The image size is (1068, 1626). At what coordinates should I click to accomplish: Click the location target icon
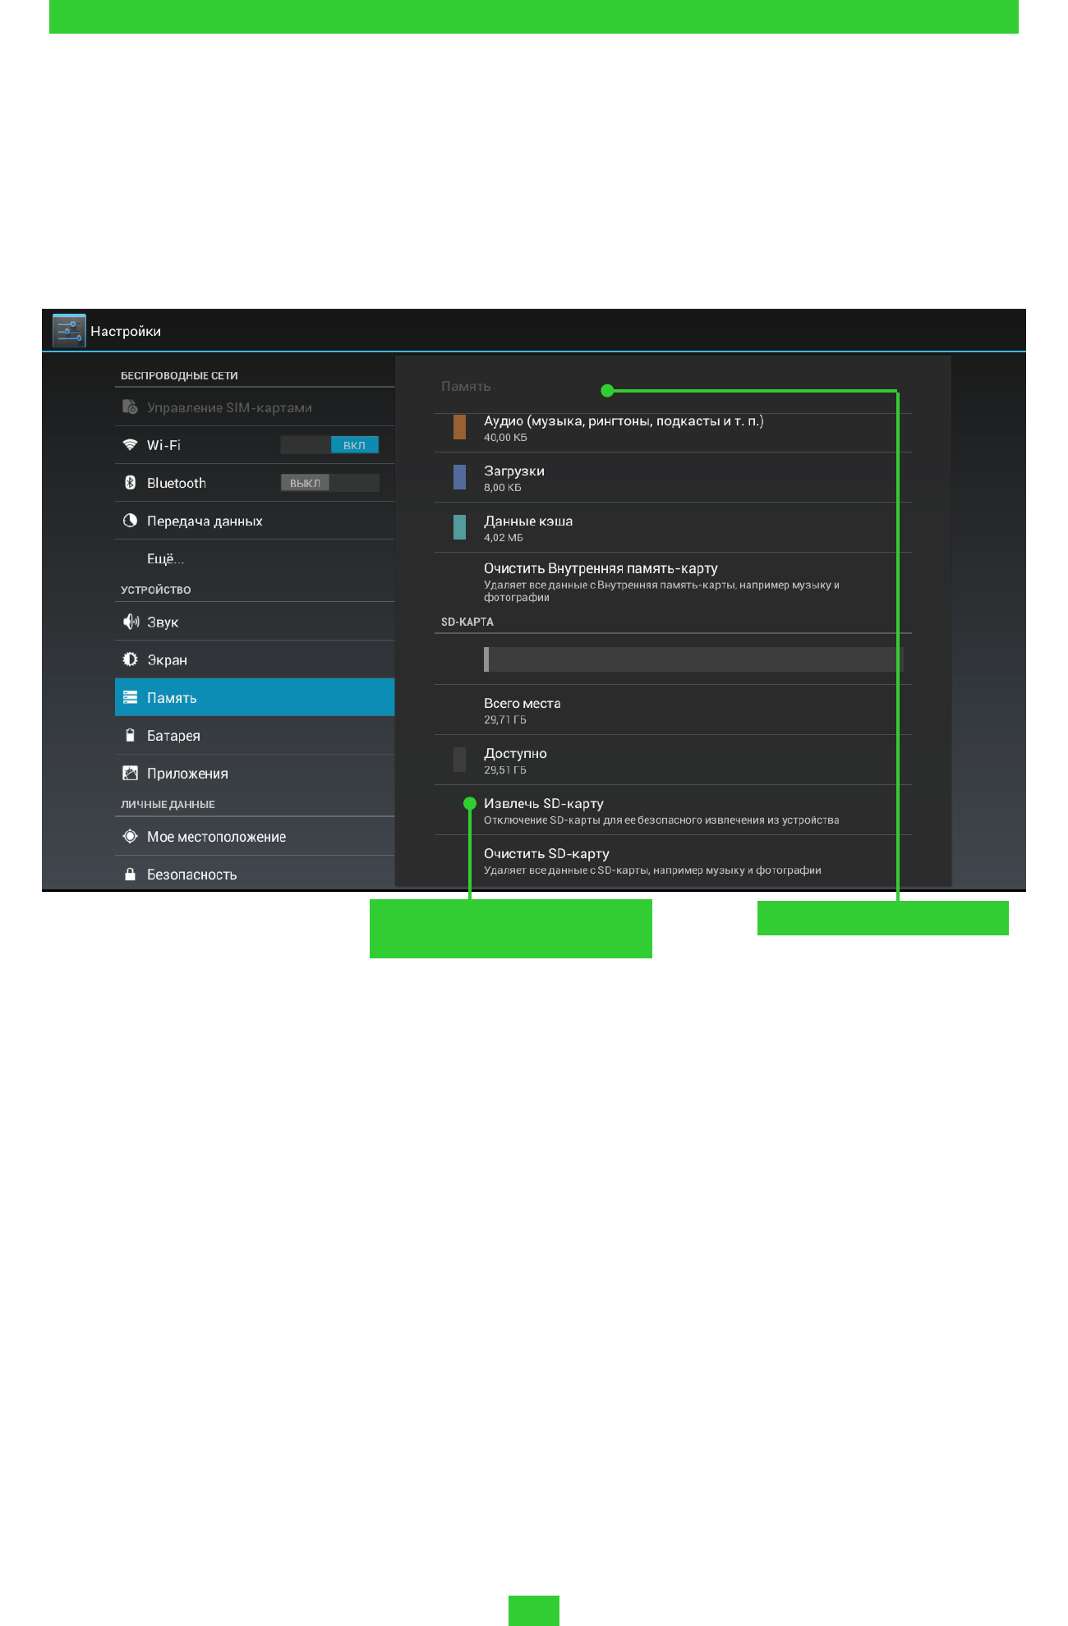tap(130, 837)
